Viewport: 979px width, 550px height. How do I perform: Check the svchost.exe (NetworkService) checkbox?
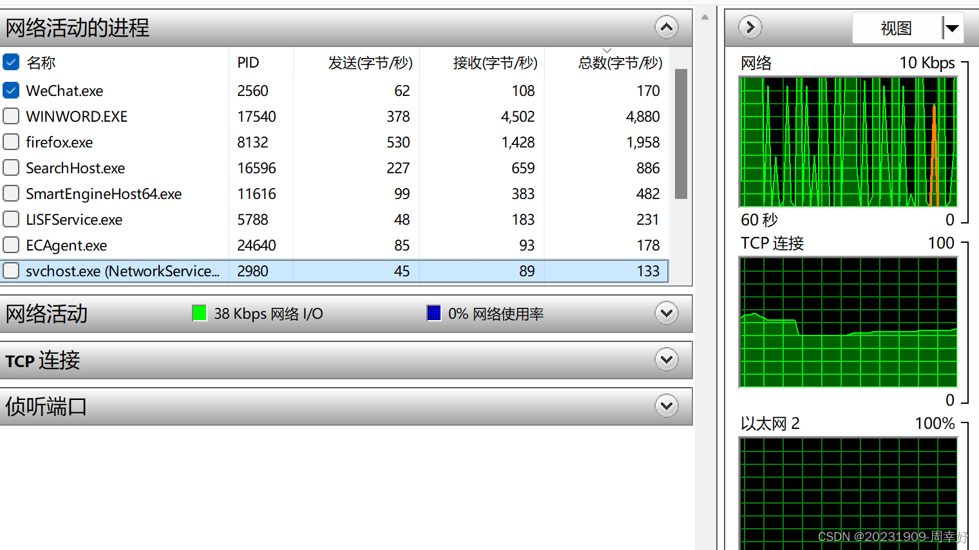tap(11, 271)
